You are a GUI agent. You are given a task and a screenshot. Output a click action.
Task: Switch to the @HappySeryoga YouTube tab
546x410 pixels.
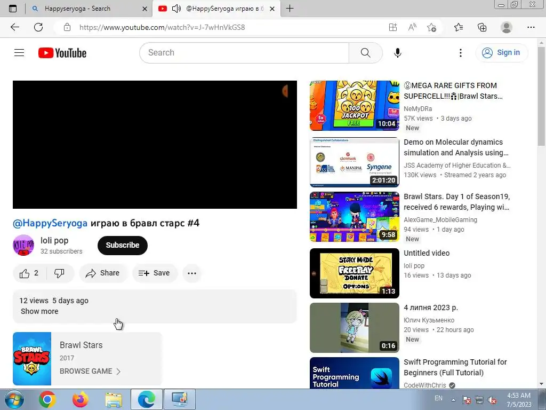pyautogui.click(x=216, y=9)
